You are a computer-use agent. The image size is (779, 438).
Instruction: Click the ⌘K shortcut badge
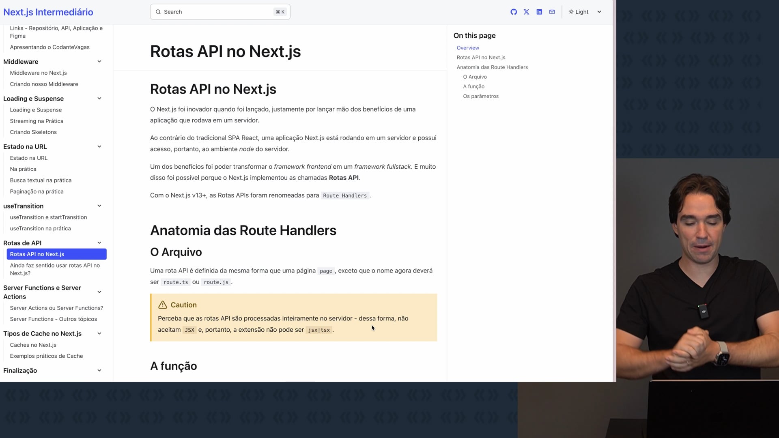tap(280, 12)
